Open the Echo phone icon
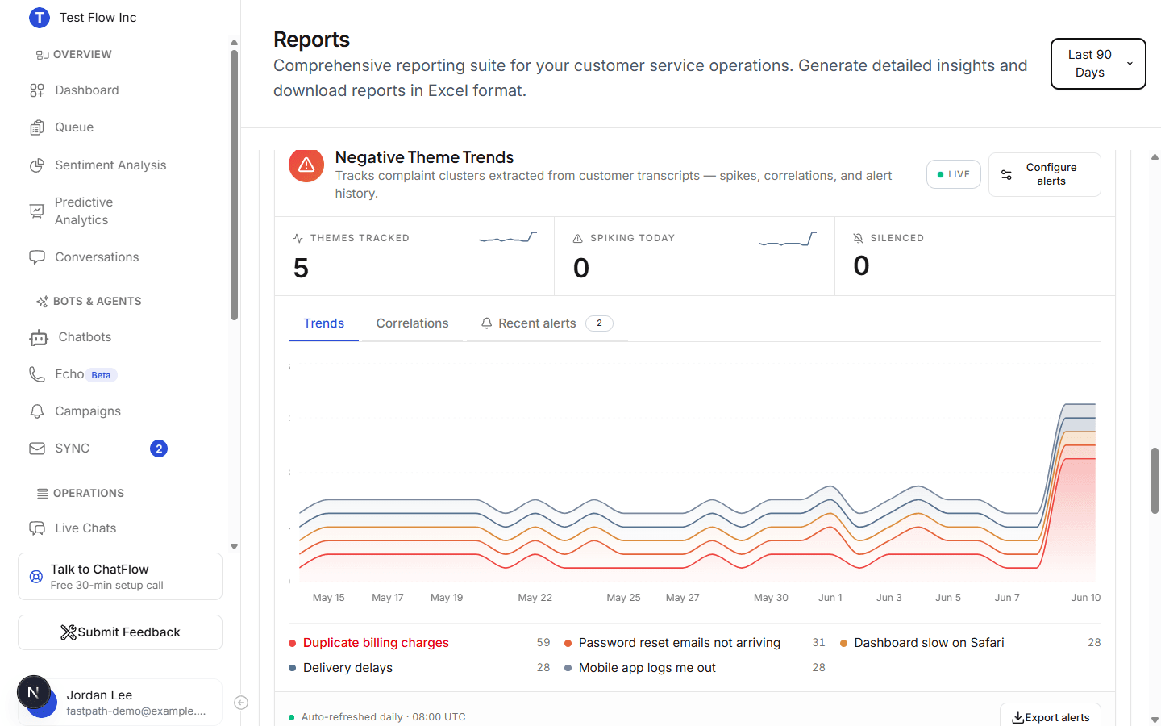This screenshot has height=726, width=1161. coord(37,374)
